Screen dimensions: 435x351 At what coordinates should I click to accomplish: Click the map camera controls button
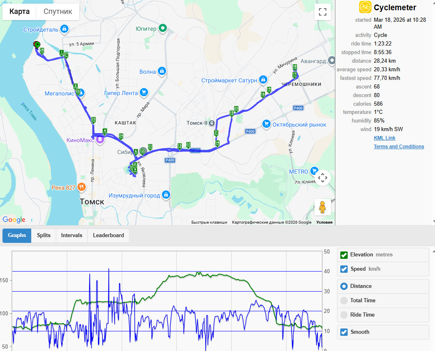click(x=322, y=178)
